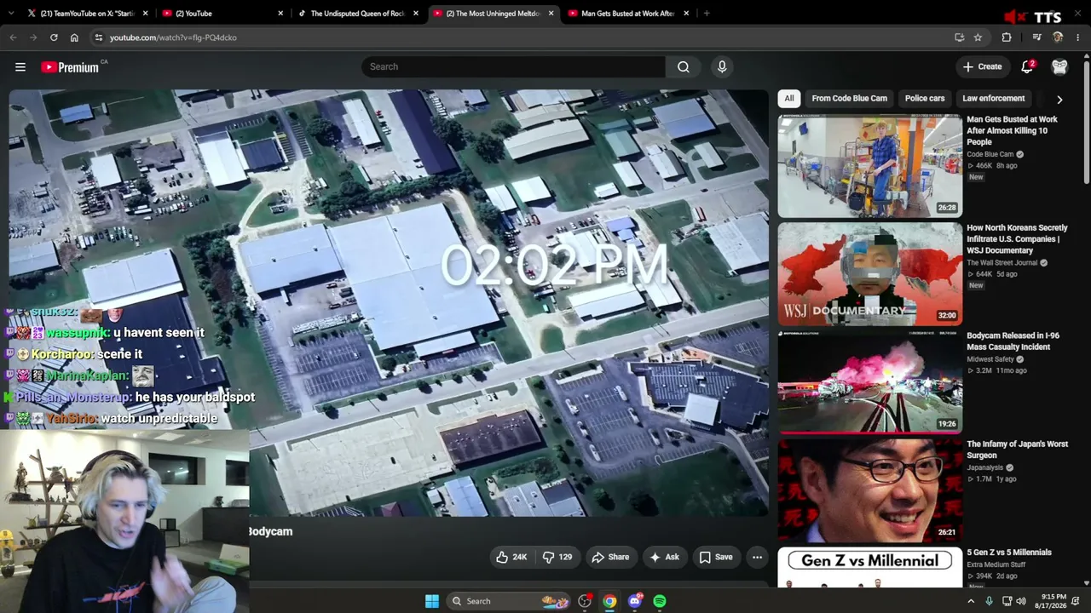
Task: Switch to Chrome on the taskbar
Action: click(x=609, y=601)
